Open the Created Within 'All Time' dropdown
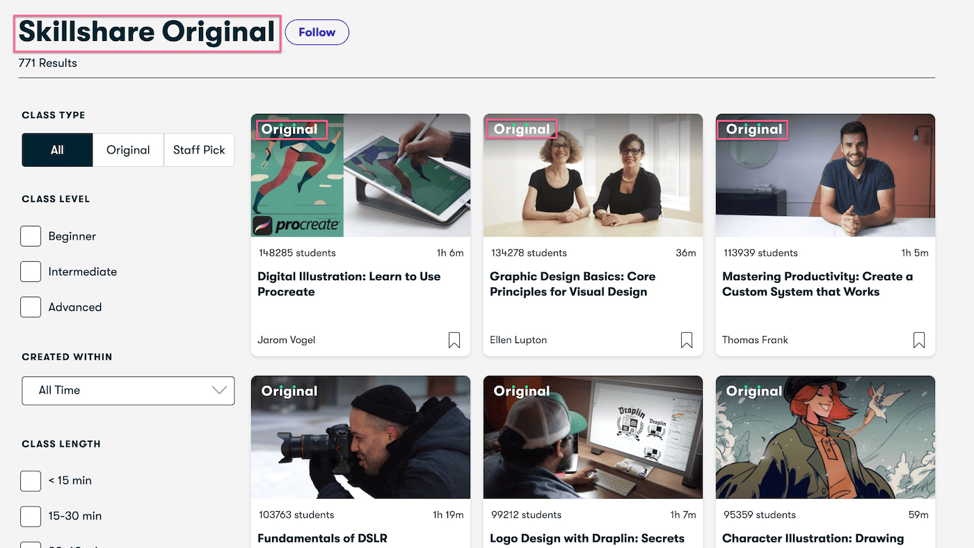Viewport: 974px width, 548px height. coord(128,390)
